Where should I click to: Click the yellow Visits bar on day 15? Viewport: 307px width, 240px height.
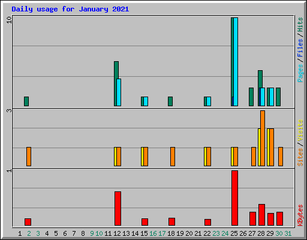click(142, 157)
